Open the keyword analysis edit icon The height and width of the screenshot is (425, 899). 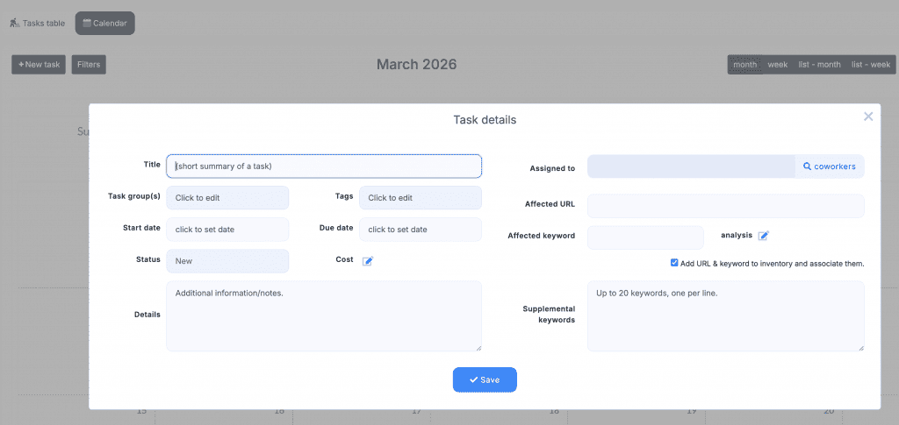pyautogui.click(x=764, y=236)
